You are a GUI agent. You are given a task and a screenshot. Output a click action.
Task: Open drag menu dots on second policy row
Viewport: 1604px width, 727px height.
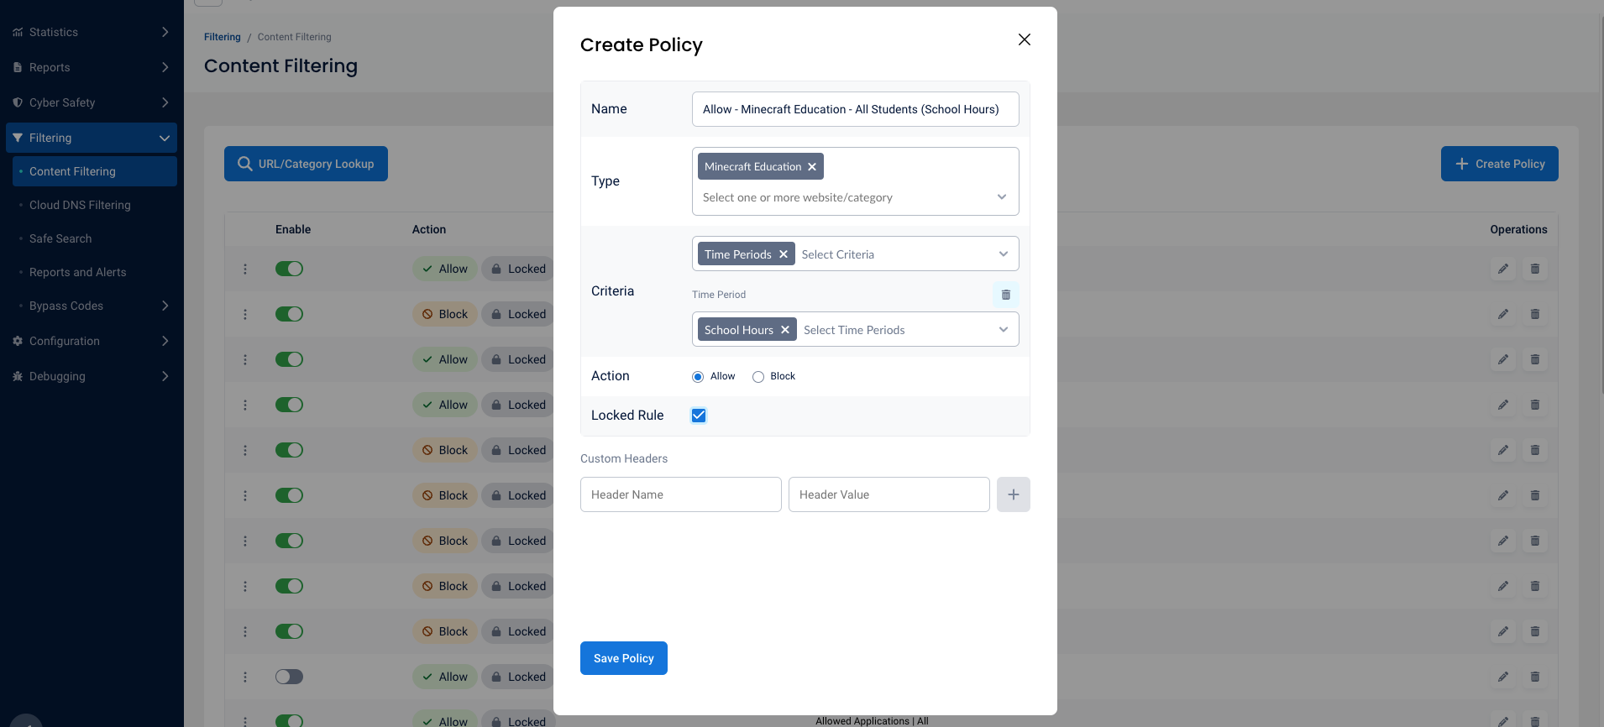pyautogui.click(x=245, y=314)
